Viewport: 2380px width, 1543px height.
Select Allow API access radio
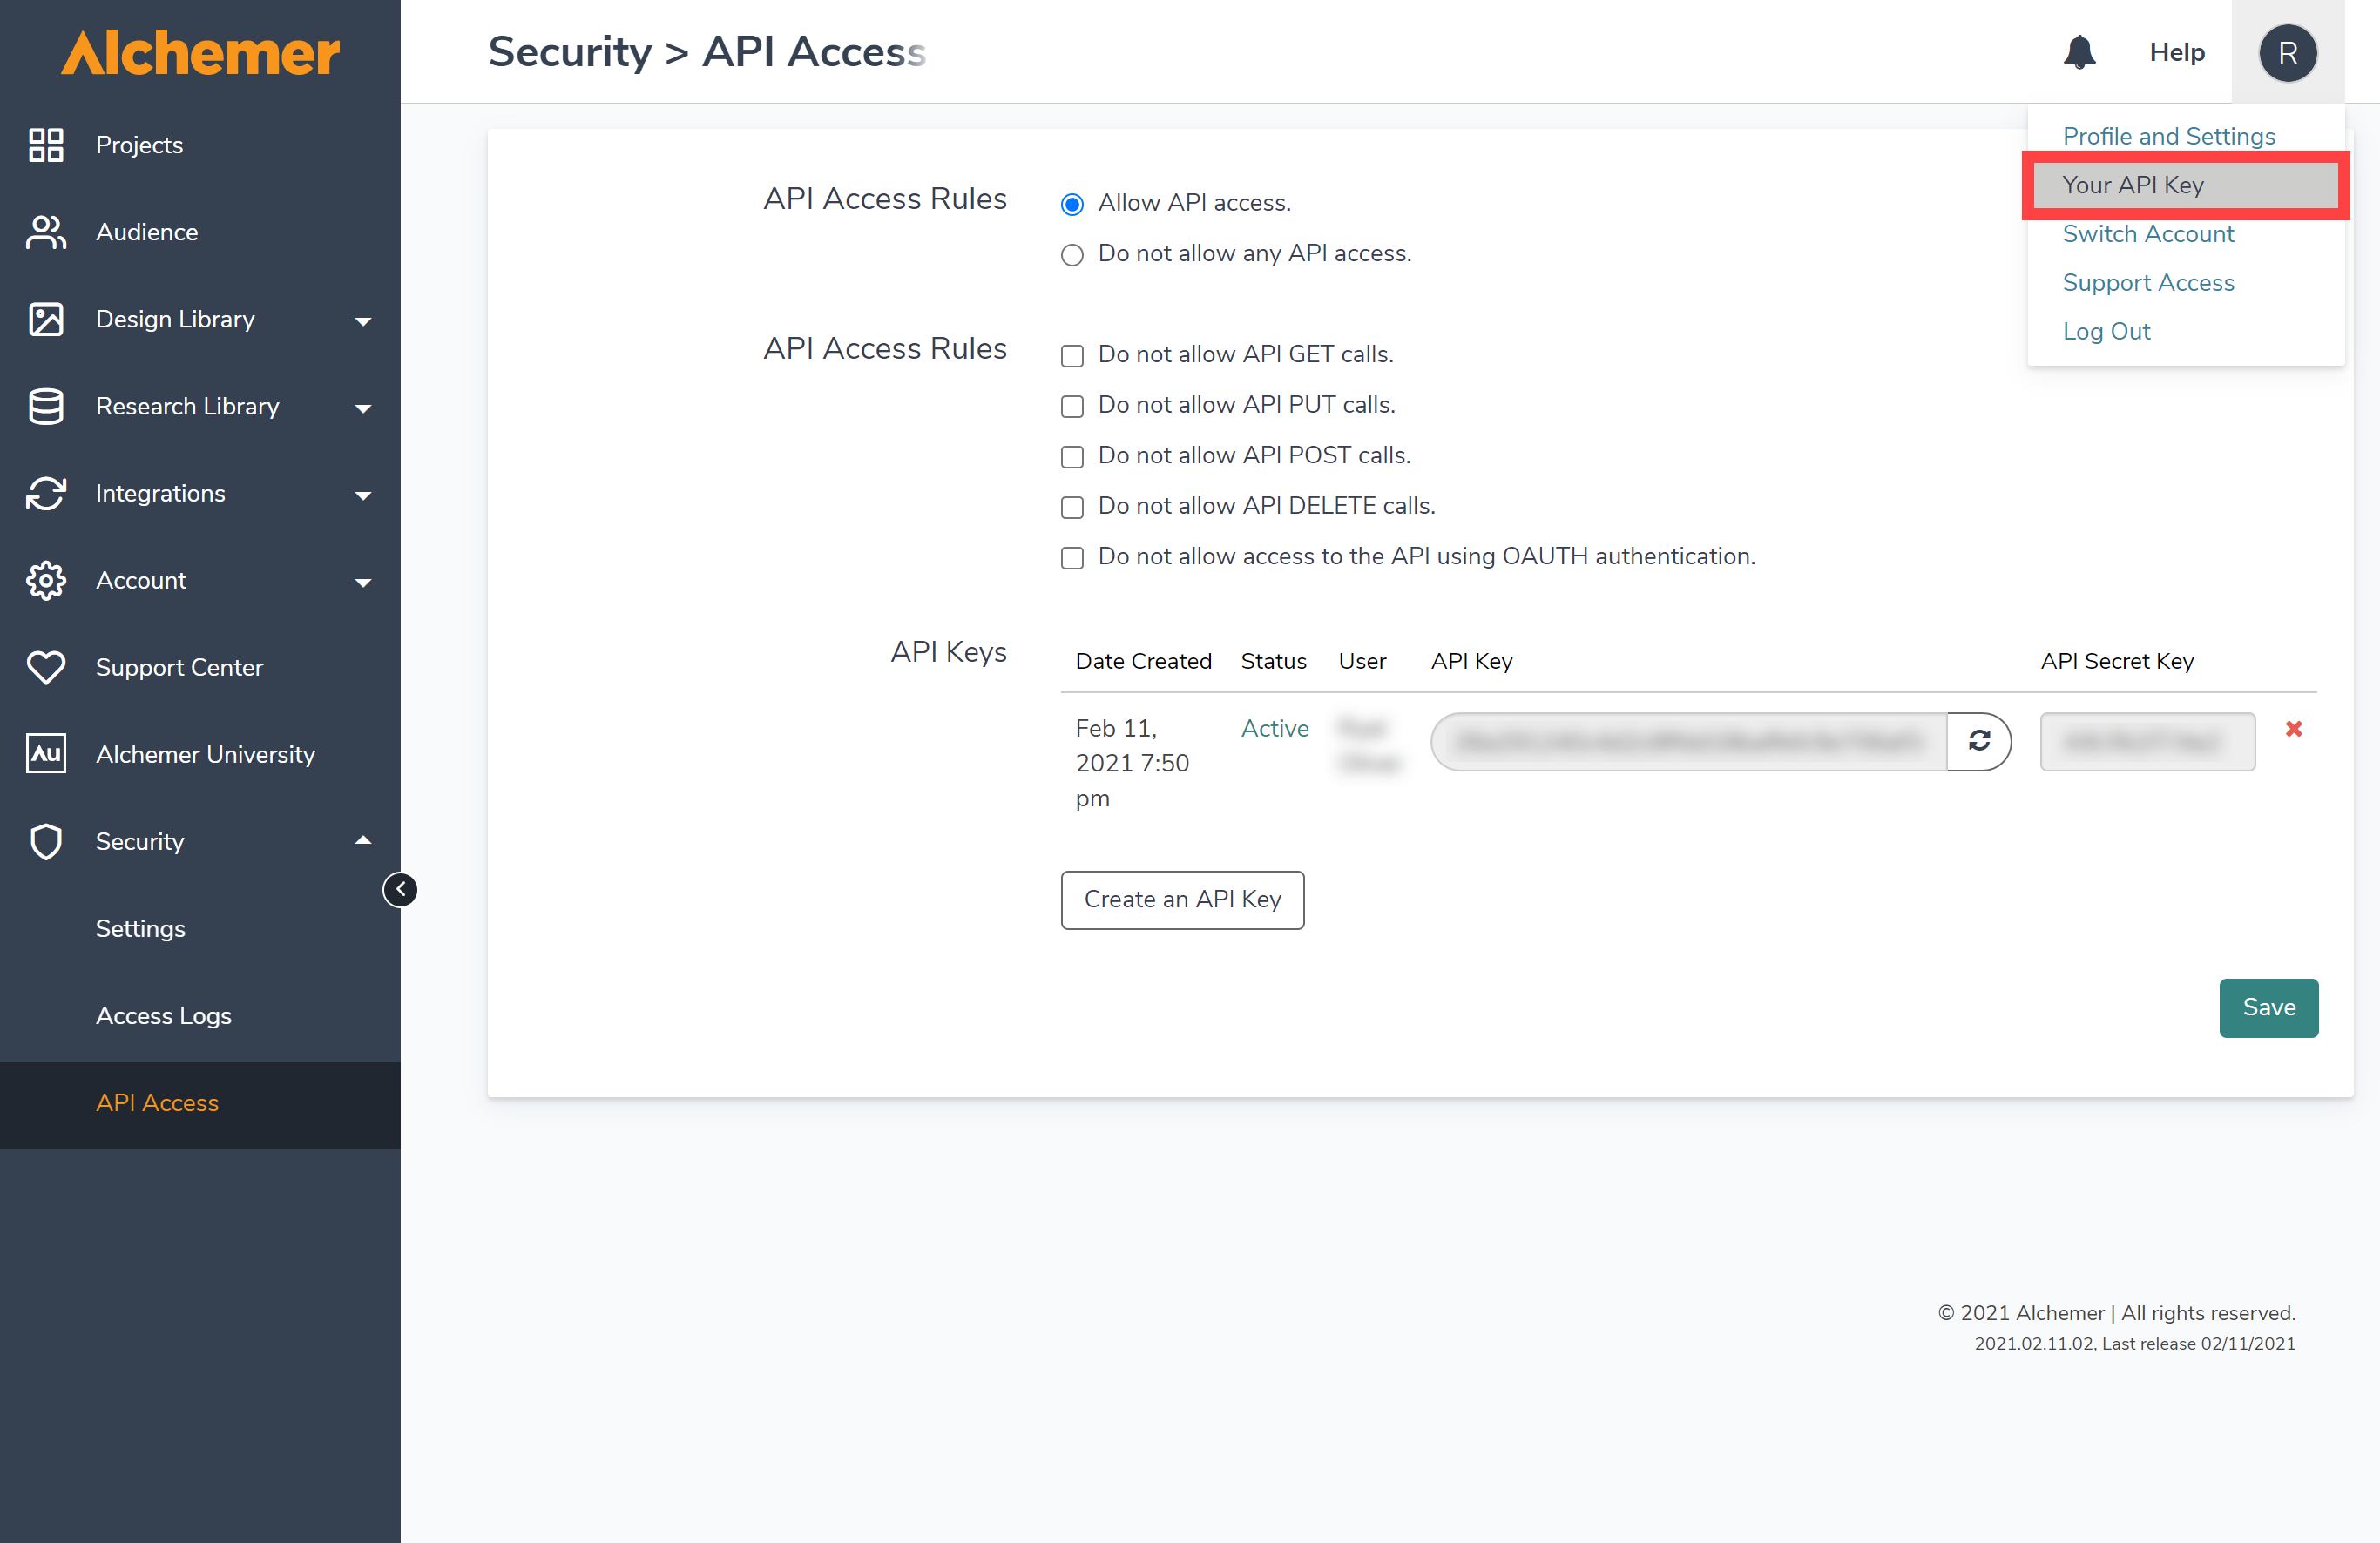pos(1072,204)
